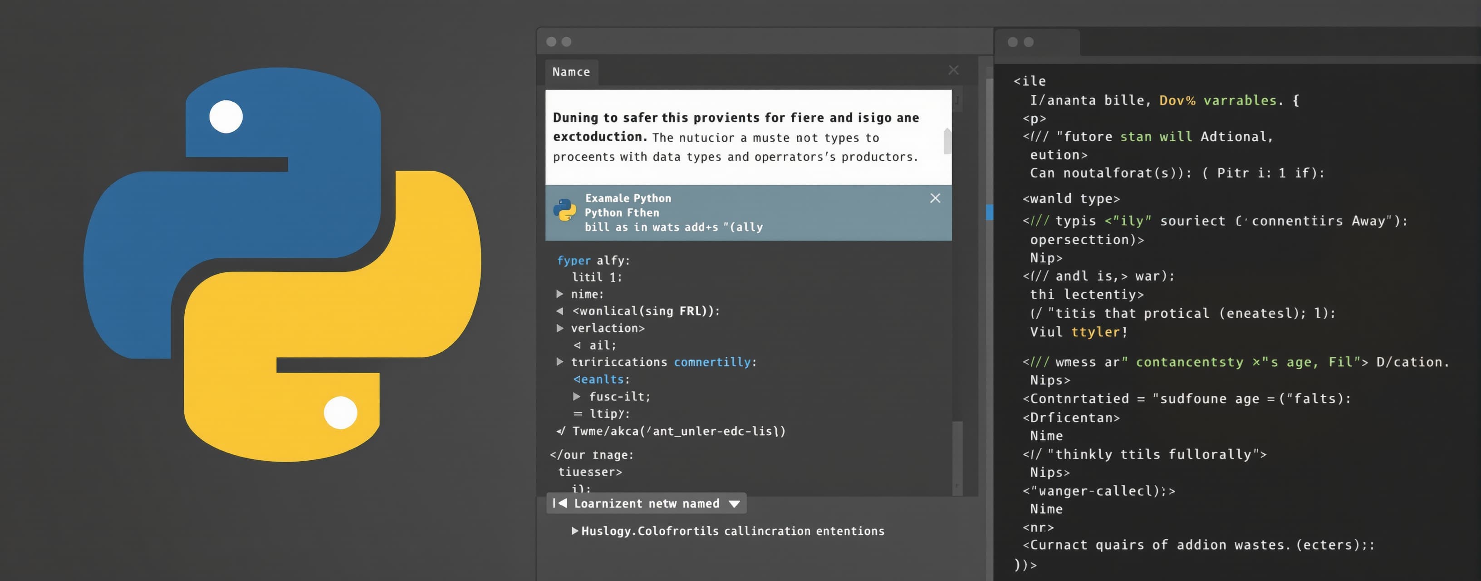The width and height of the screenshot is (1481, 581).
Task: Expand the "tıririccations comnertilly:" row
Action: click(559, 362)
